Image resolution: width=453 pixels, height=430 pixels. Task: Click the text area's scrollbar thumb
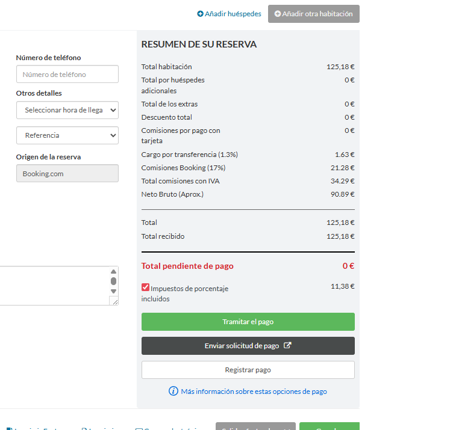click(113, 281)
